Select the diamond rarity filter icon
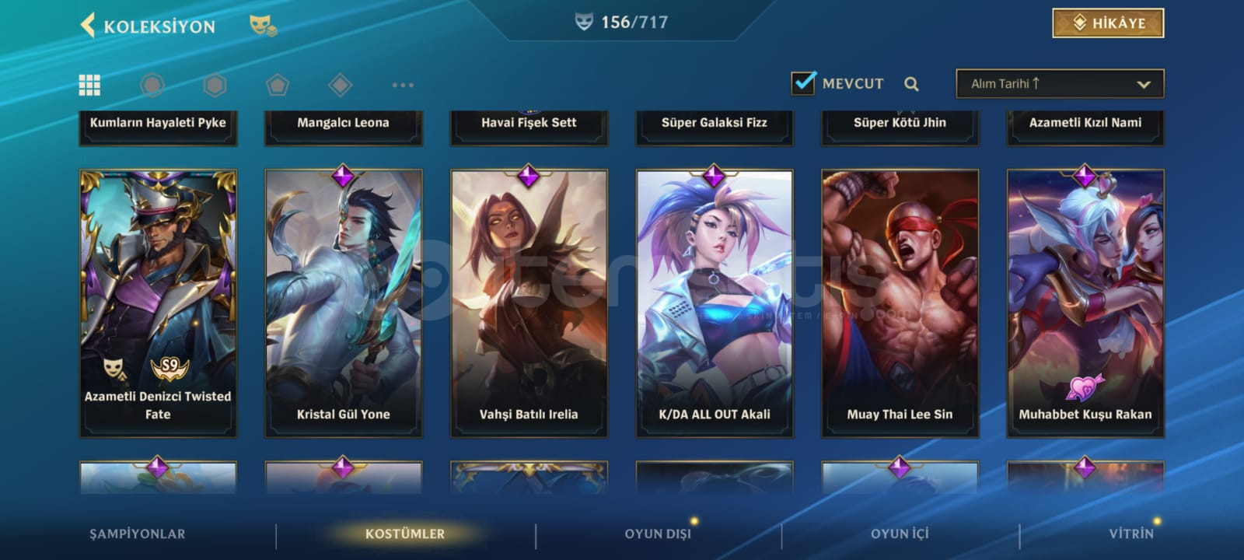This screenshot has height=560, width=1244. pyautogui.click(x=341, y=85)
